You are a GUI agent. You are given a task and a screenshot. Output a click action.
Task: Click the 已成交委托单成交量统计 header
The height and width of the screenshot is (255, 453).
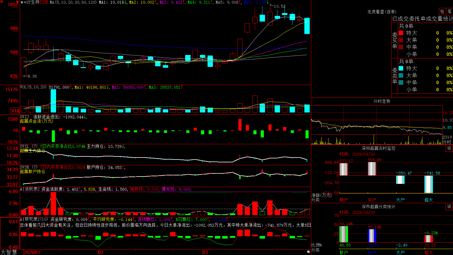coord(422,19)
